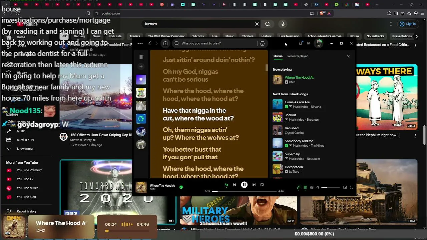This screenshot has width=427, height=240.
Task: Select the Queue tab
Action: [x=278, y=56]
